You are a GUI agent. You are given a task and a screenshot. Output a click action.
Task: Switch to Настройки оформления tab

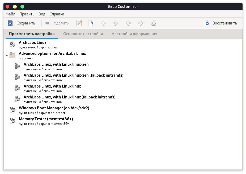134,34
